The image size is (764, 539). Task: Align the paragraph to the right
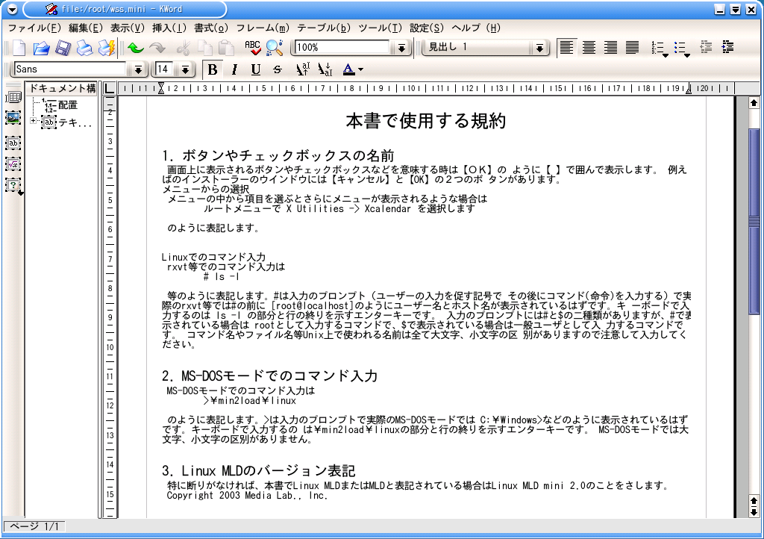610,47
